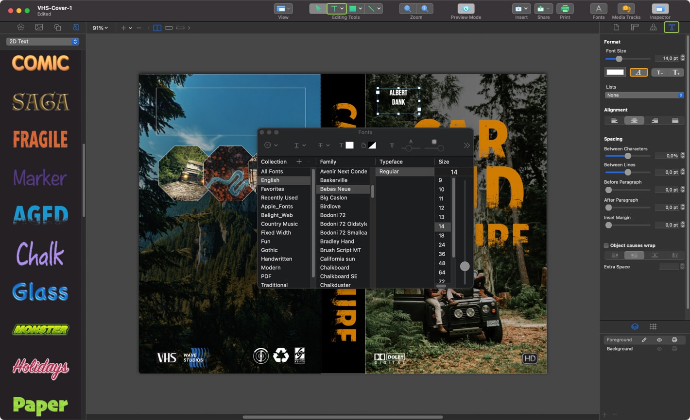
Task: Open the Media Tracks browser
Action: (626, 9)
